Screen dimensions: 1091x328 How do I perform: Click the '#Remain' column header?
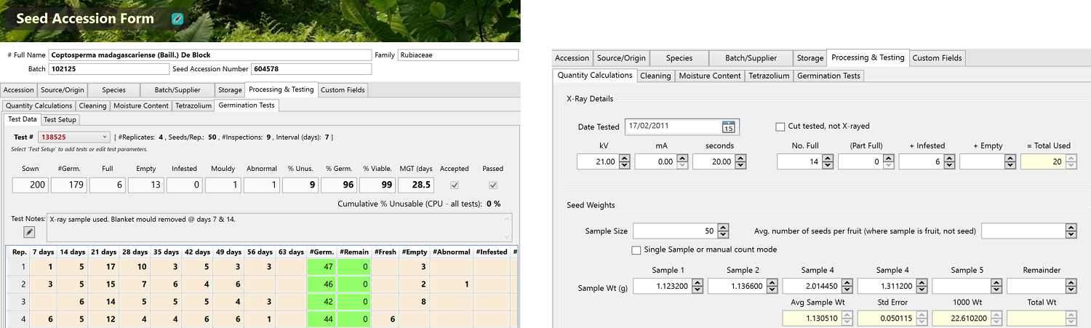click(x=353, y=252)
